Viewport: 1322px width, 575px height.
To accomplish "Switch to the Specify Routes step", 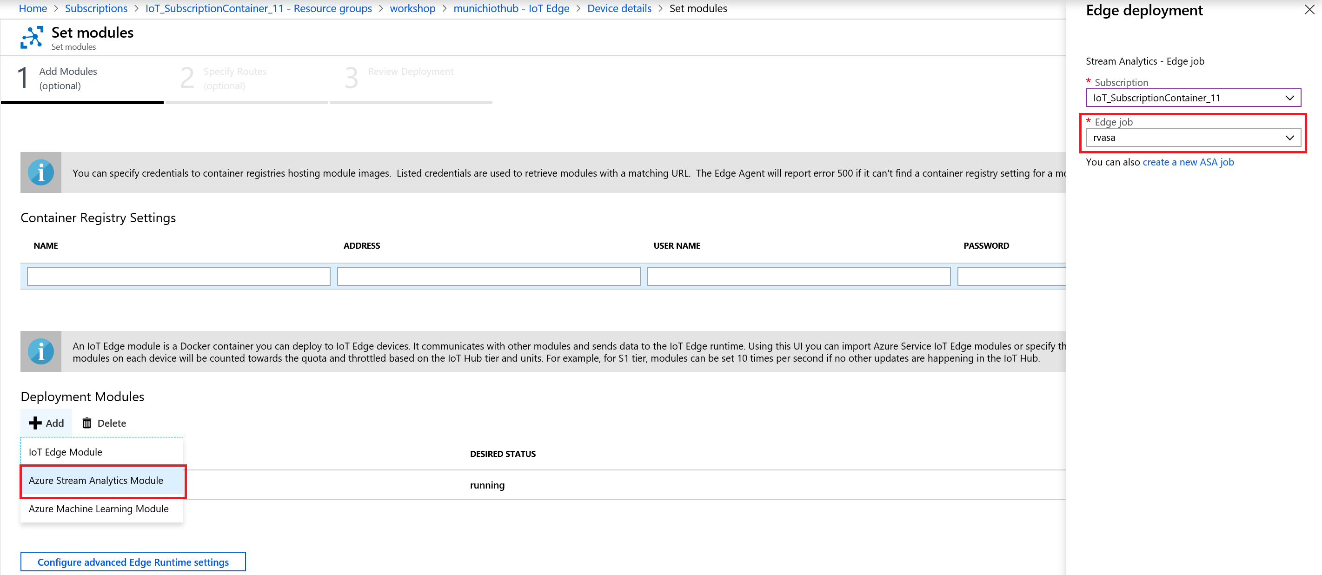I will tap(235, 79).
